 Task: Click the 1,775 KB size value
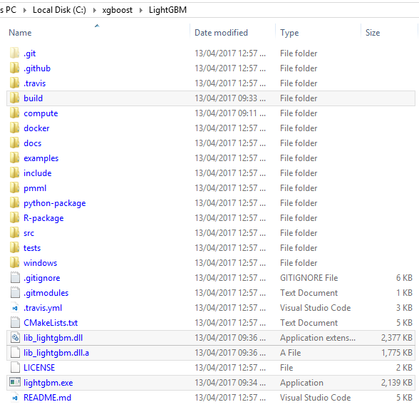(x=396, y=353)
